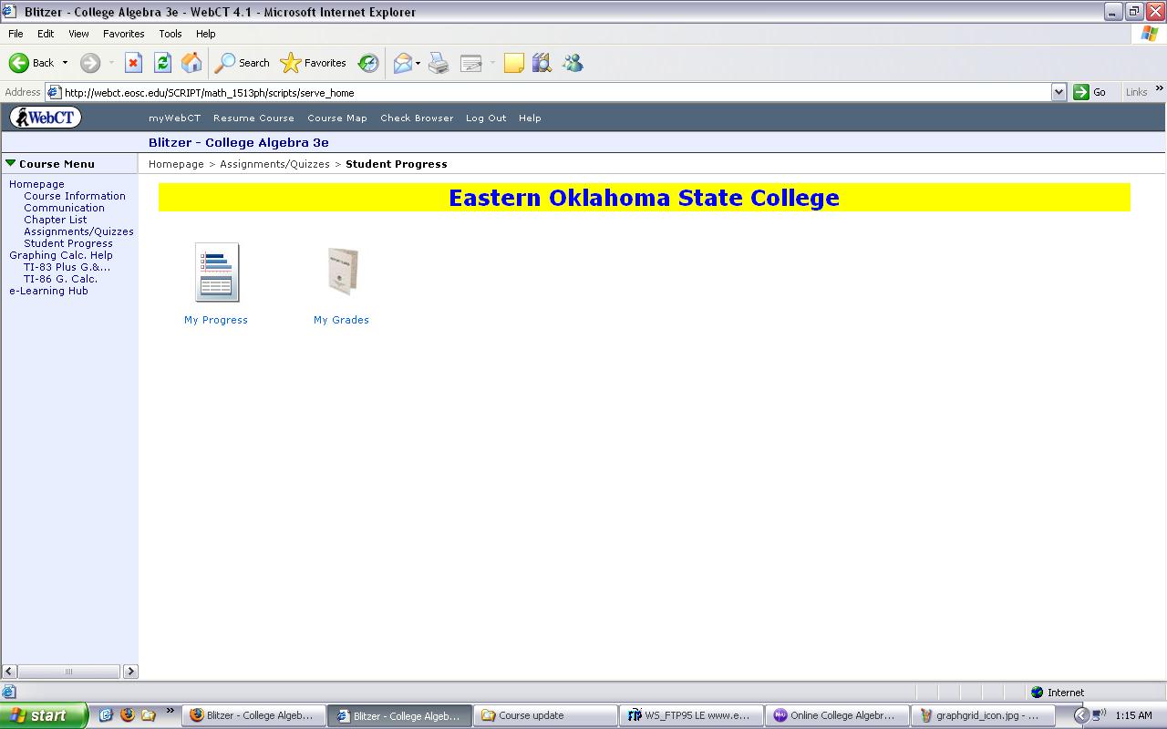1167x729 pixels.
Task: Print the page using printer icon
Action: [439, 63]
